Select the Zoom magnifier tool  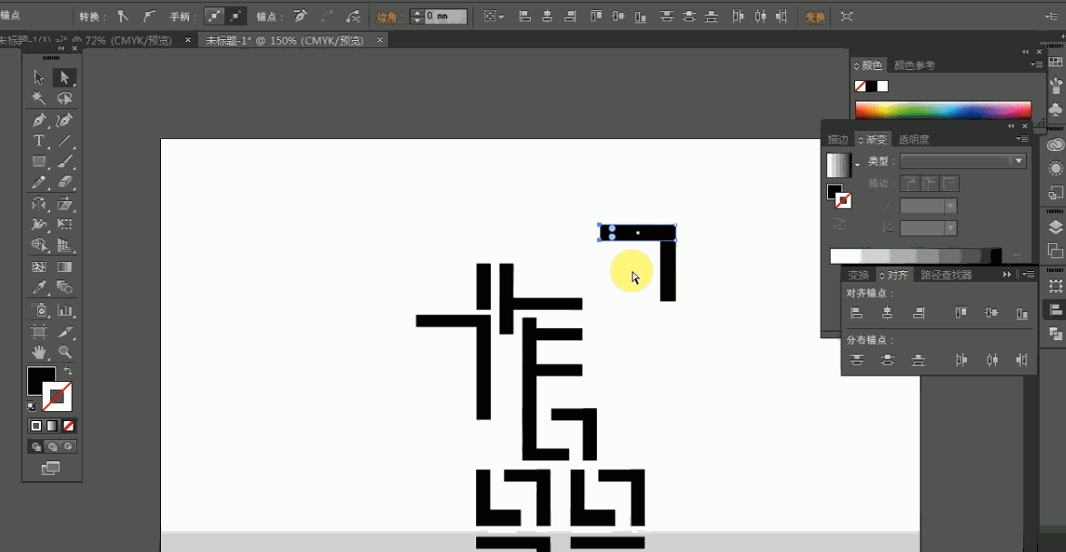tap(65, 352)
